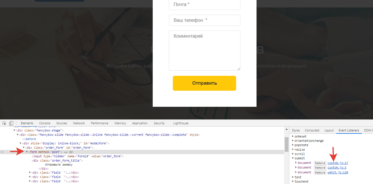373x184 pixels.
Task: Expand the orientationchange listener group
Action: tap(293, 141)
